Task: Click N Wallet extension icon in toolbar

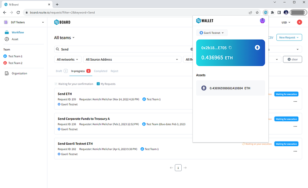Action: tap(266, 12)
